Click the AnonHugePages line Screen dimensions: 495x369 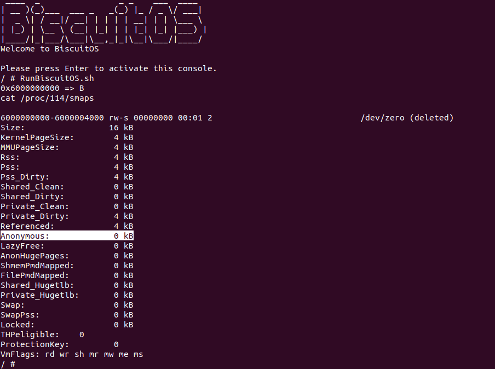(x=67, y=256)
